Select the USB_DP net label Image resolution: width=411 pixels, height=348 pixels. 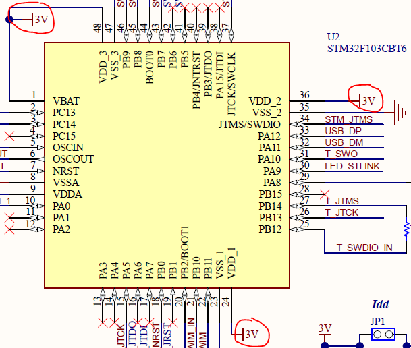coord(343,131)
